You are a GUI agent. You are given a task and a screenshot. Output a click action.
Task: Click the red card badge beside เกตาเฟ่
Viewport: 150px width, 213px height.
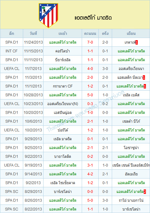(137, 43)
